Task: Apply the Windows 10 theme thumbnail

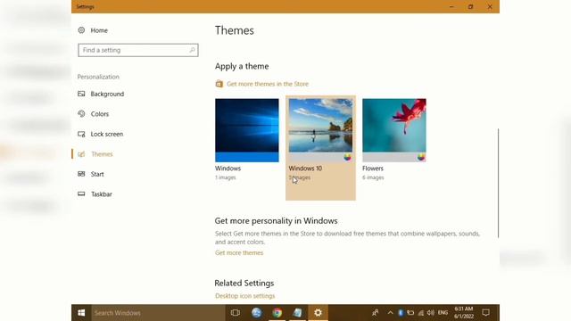Action: click(x=320, y=130)
